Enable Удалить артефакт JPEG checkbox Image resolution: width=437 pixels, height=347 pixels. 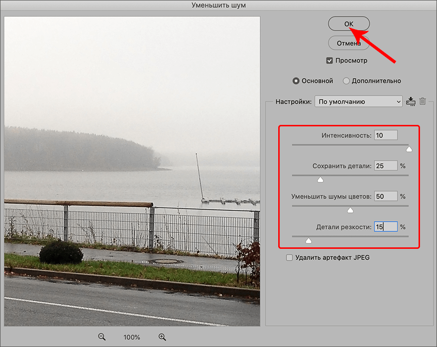289,258
